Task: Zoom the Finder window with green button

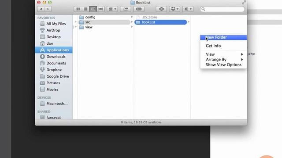Action: pos(50,2)
